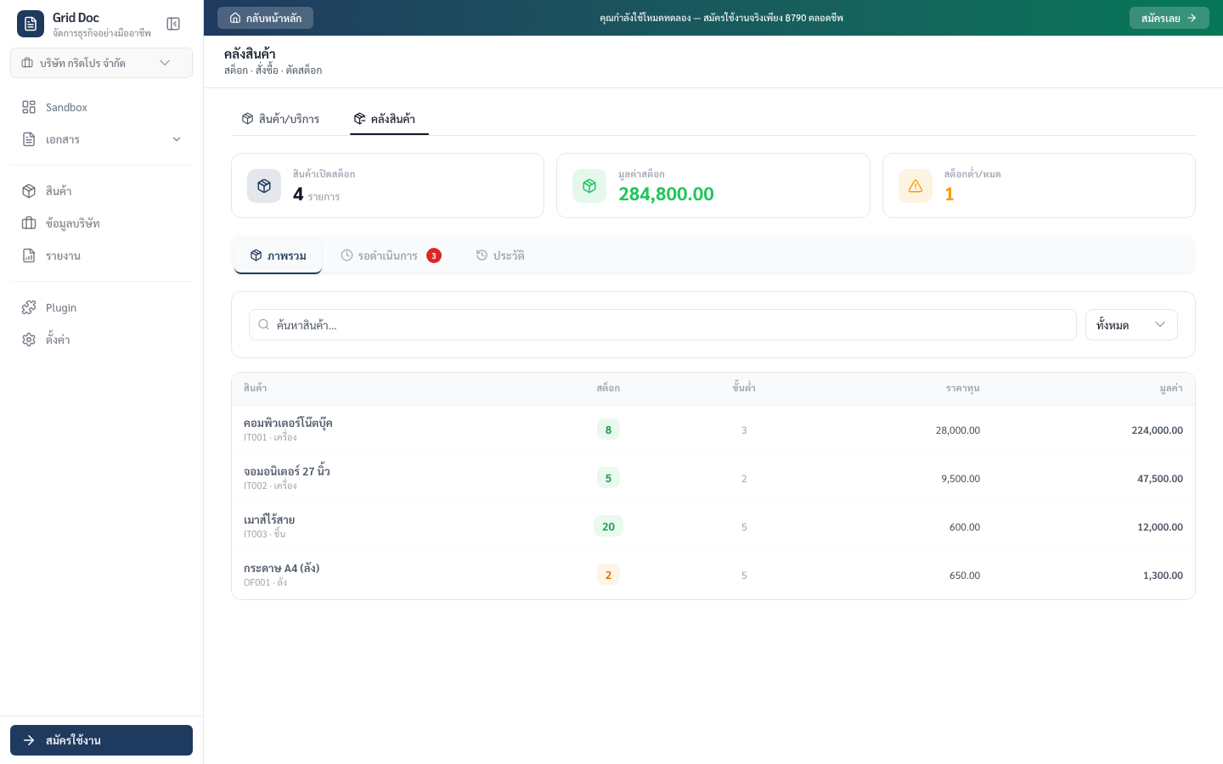1223x764 pixels.
Task: Select the สินค้า icon in the sidebar
Action: [31, 191]
